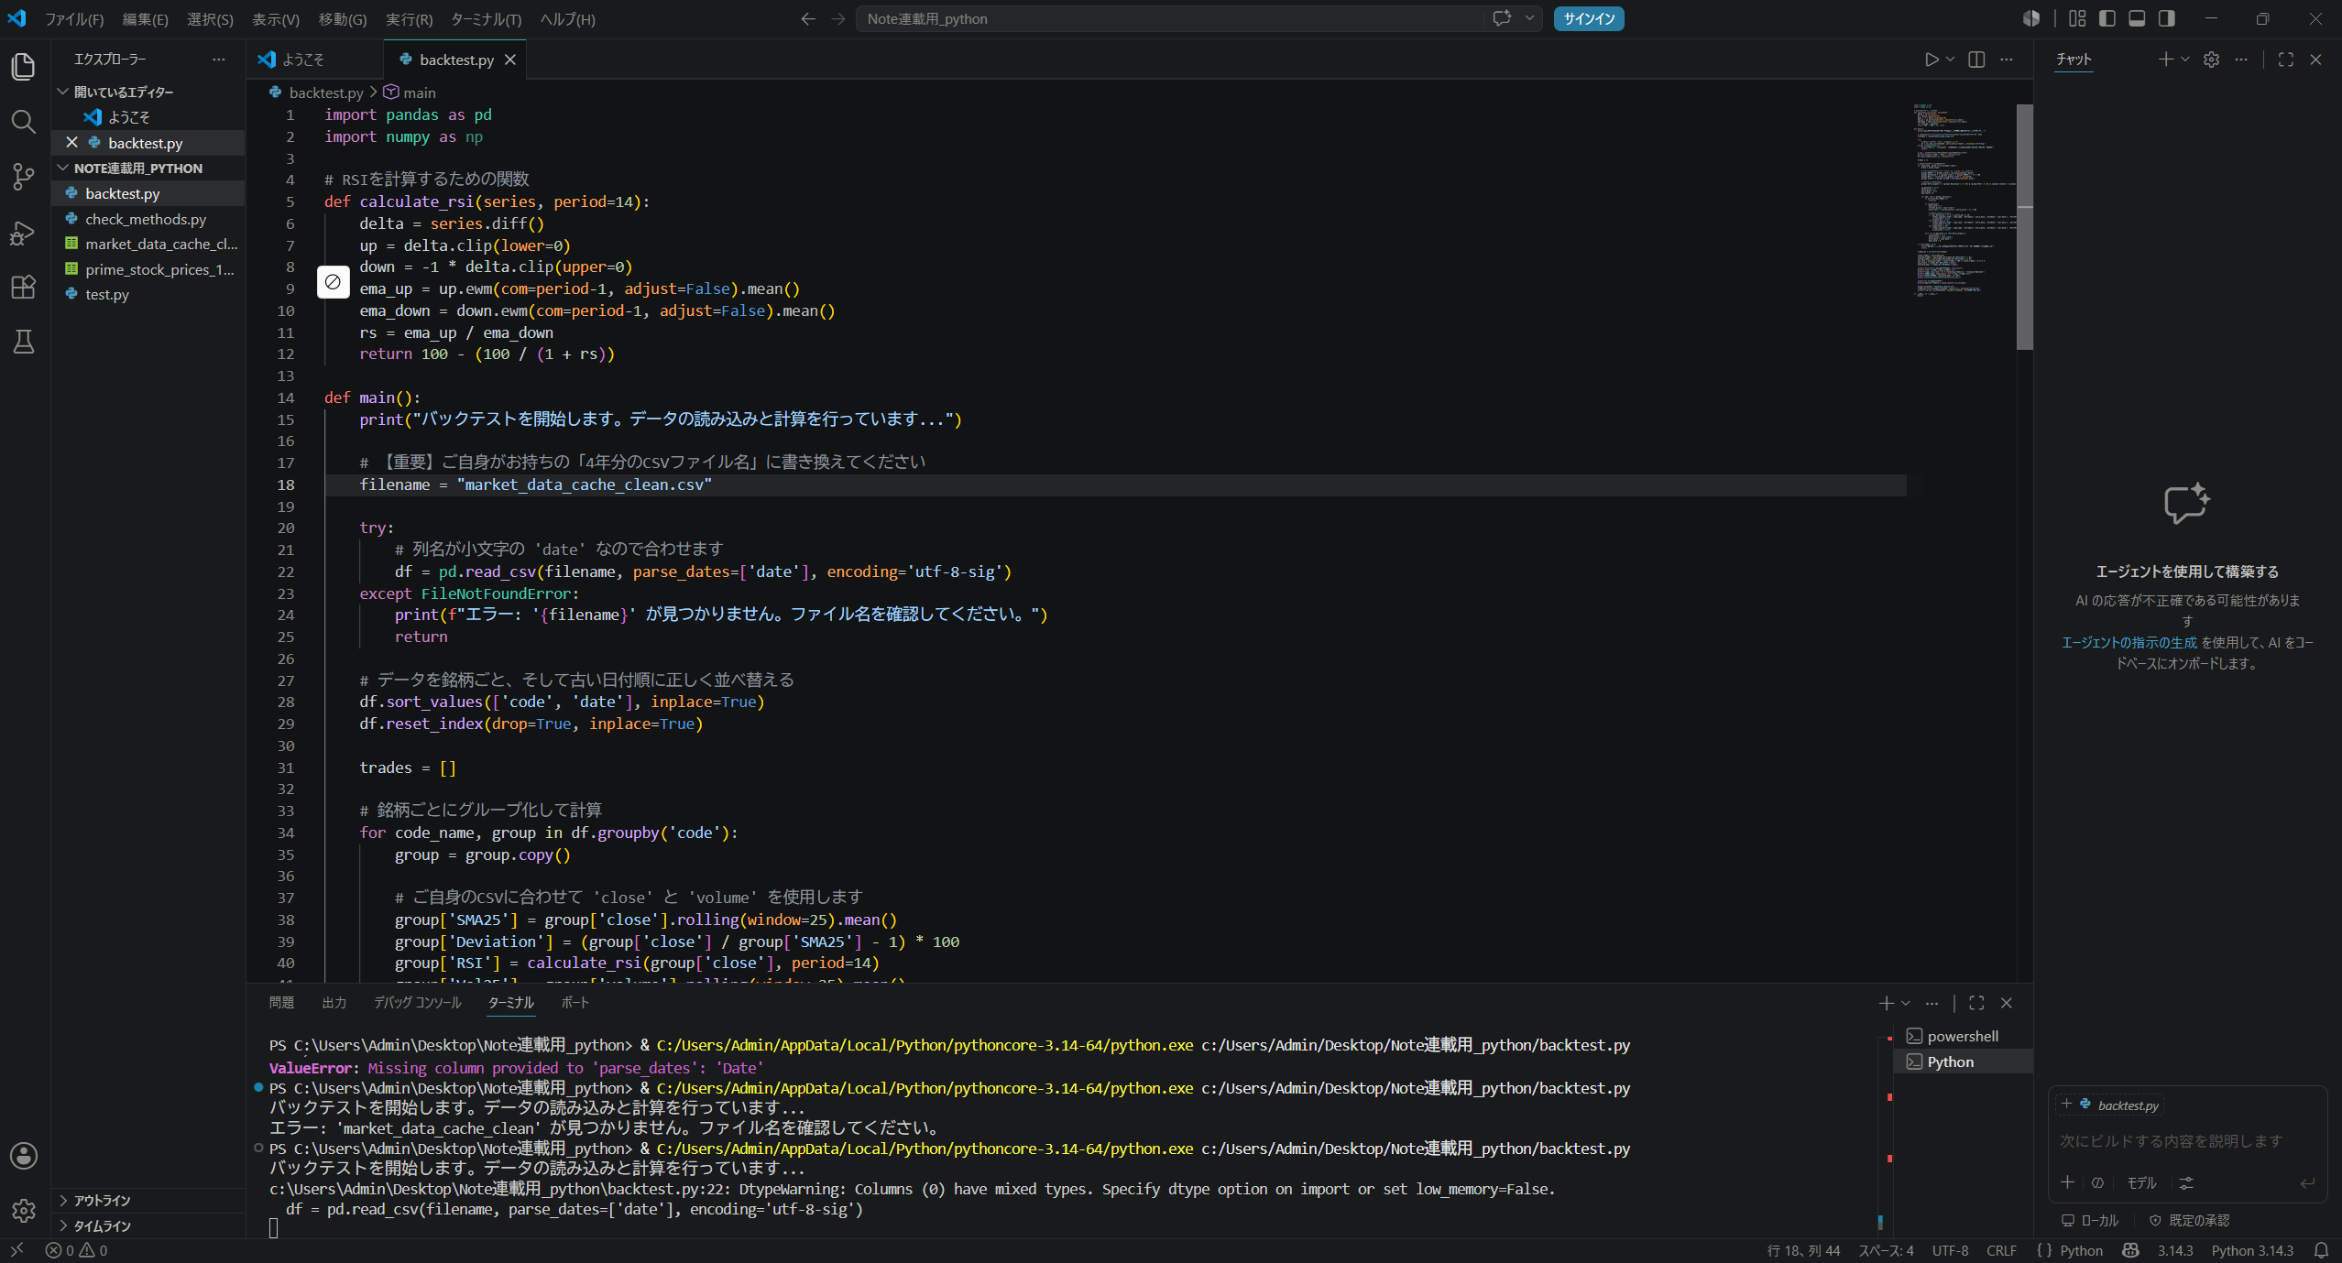
Task: Collapse the NOTE連載用_PYTHON folder
Action: click(148, 169)
